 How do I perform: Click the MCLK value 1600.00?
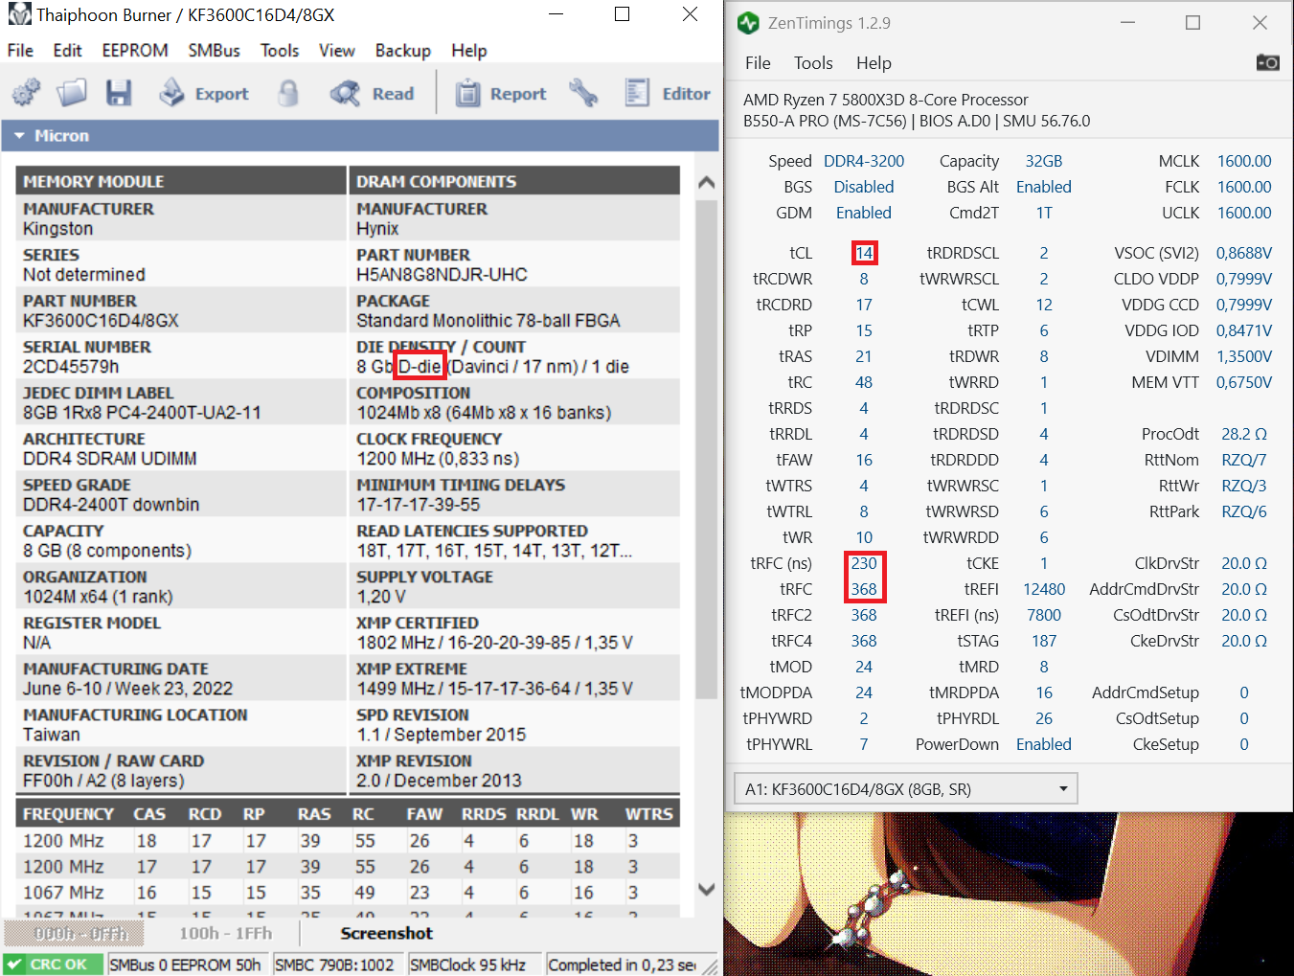tap(1244, 161)
